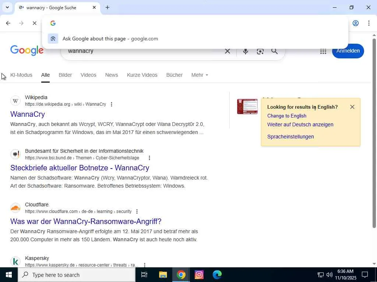Click the Wikipedia source name text

click(36, 97)
